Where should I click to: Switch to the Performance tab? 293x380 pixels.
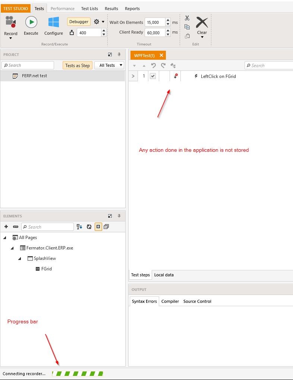click(x=63, y=9)
